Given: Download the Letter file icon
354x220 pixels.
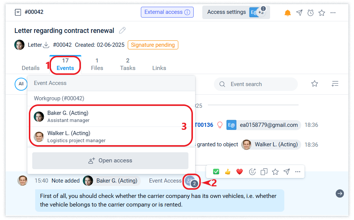Looking at the screenshot, I should point(46,45).
